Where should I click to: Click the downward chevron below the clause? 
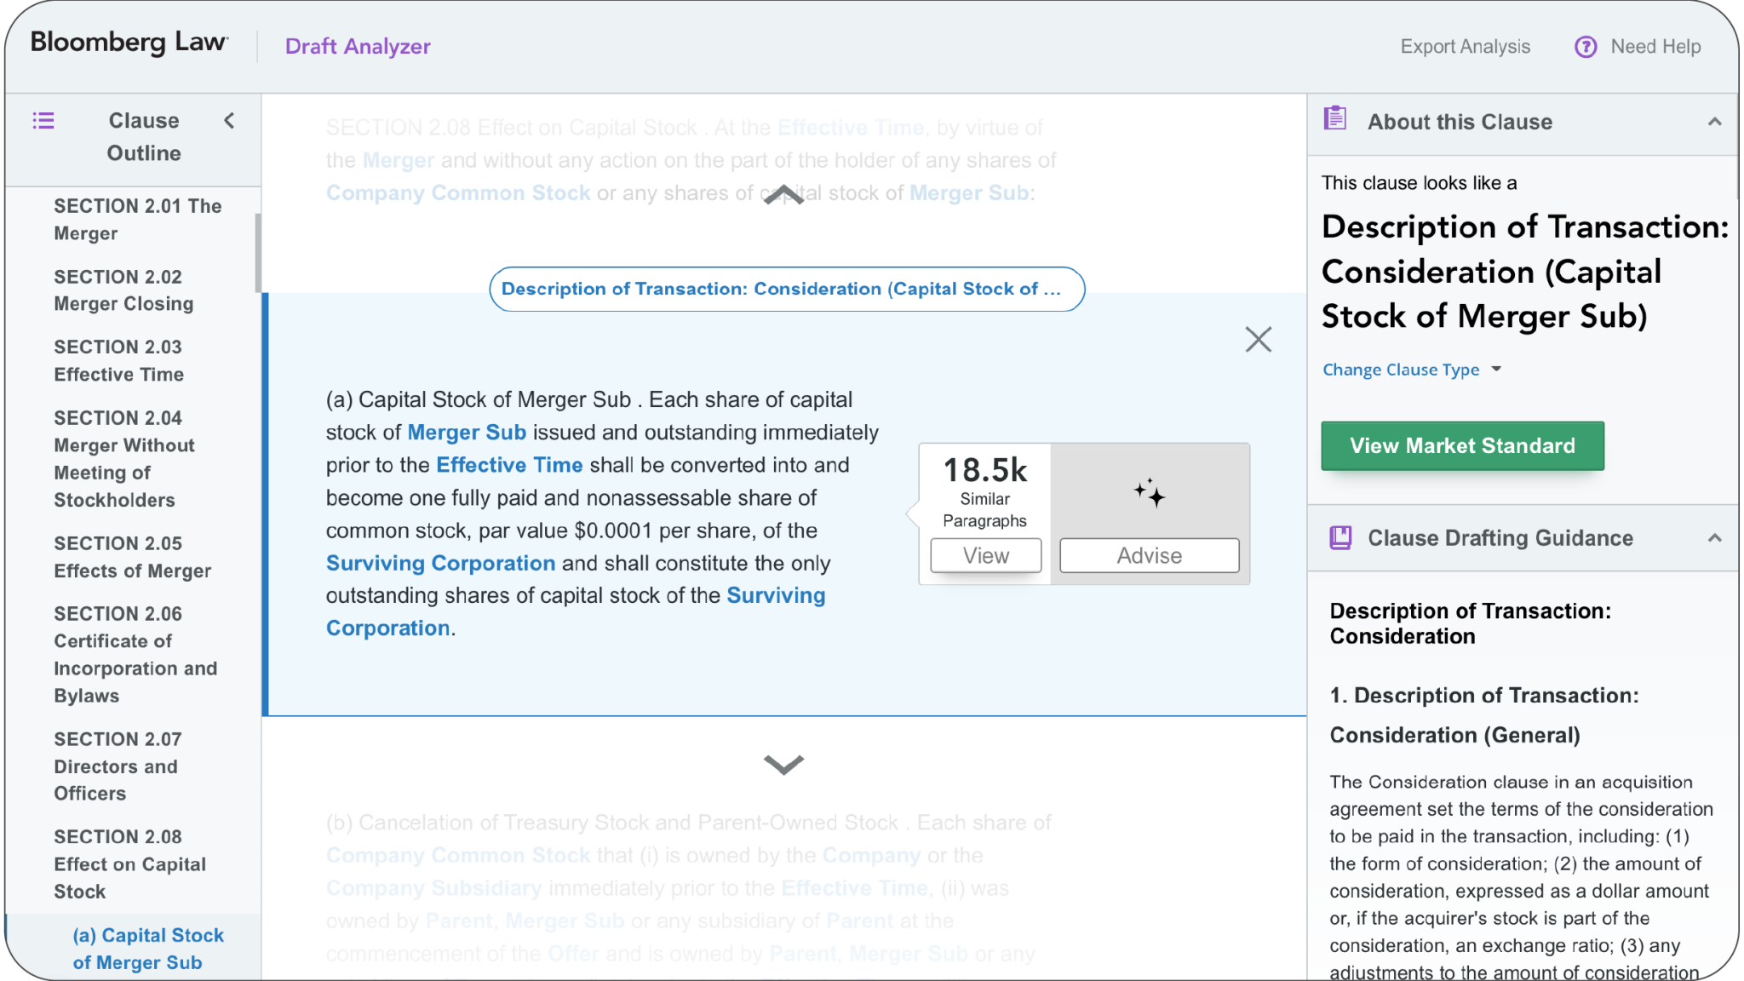783,765
